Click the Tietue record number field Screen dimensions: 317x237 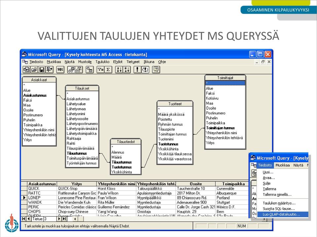[50, 219]
